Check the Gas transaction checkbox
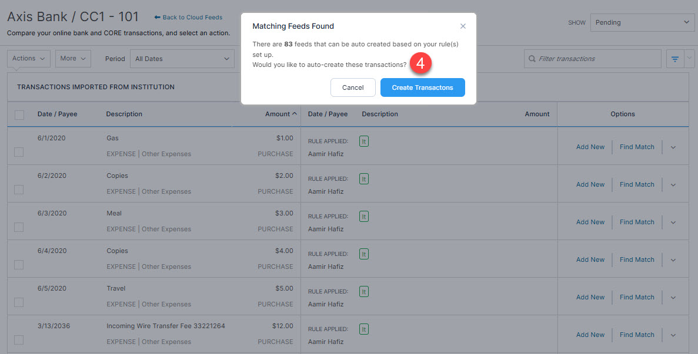The width and height of the screenshot is (698, 354). pos(19,152)
